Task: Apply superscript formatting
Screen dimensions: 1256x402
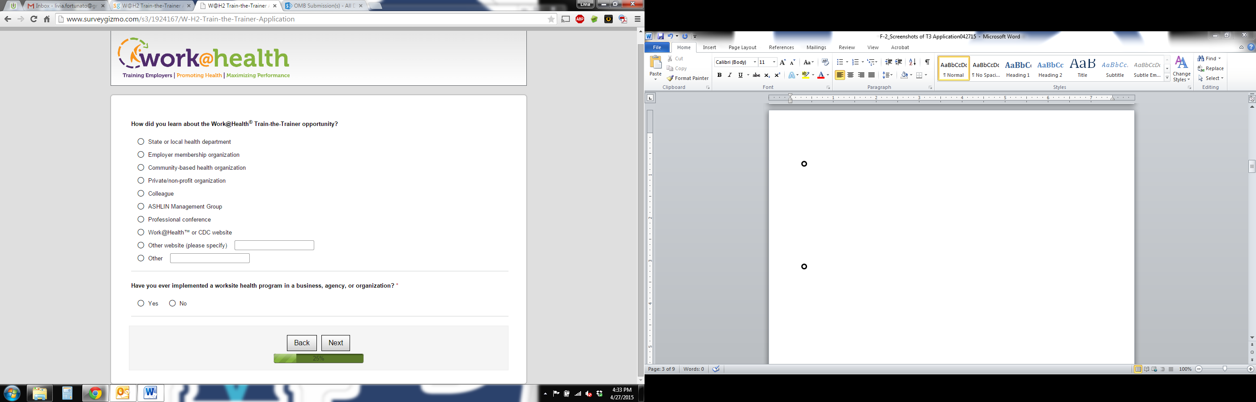Action: (x=777, y=75)
